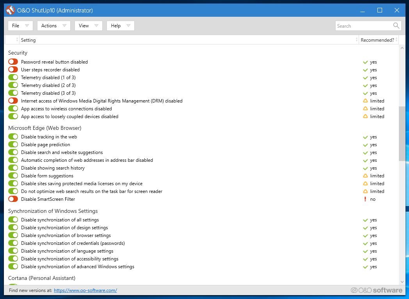This screenshot has height=299, width=409.
Task: Click the vertical scrollbar thumb
Action: 402,134
